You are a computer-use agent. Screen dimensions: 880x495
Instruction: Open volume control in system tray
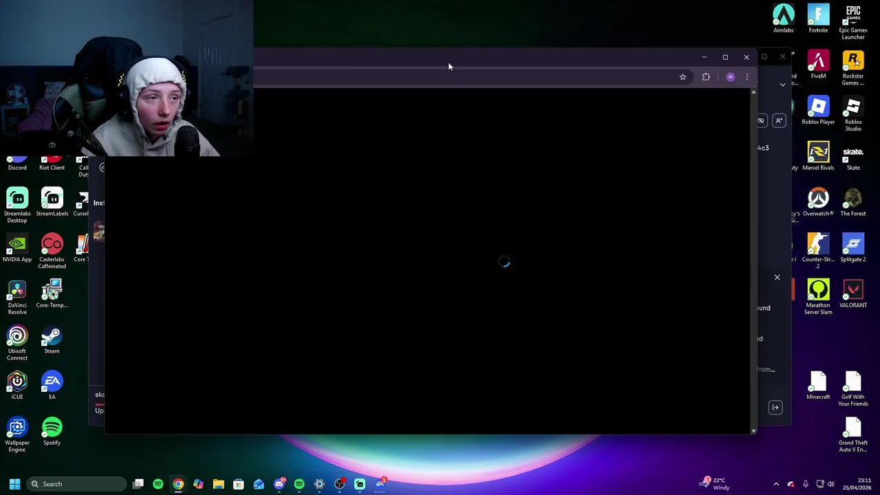point(830,484)
